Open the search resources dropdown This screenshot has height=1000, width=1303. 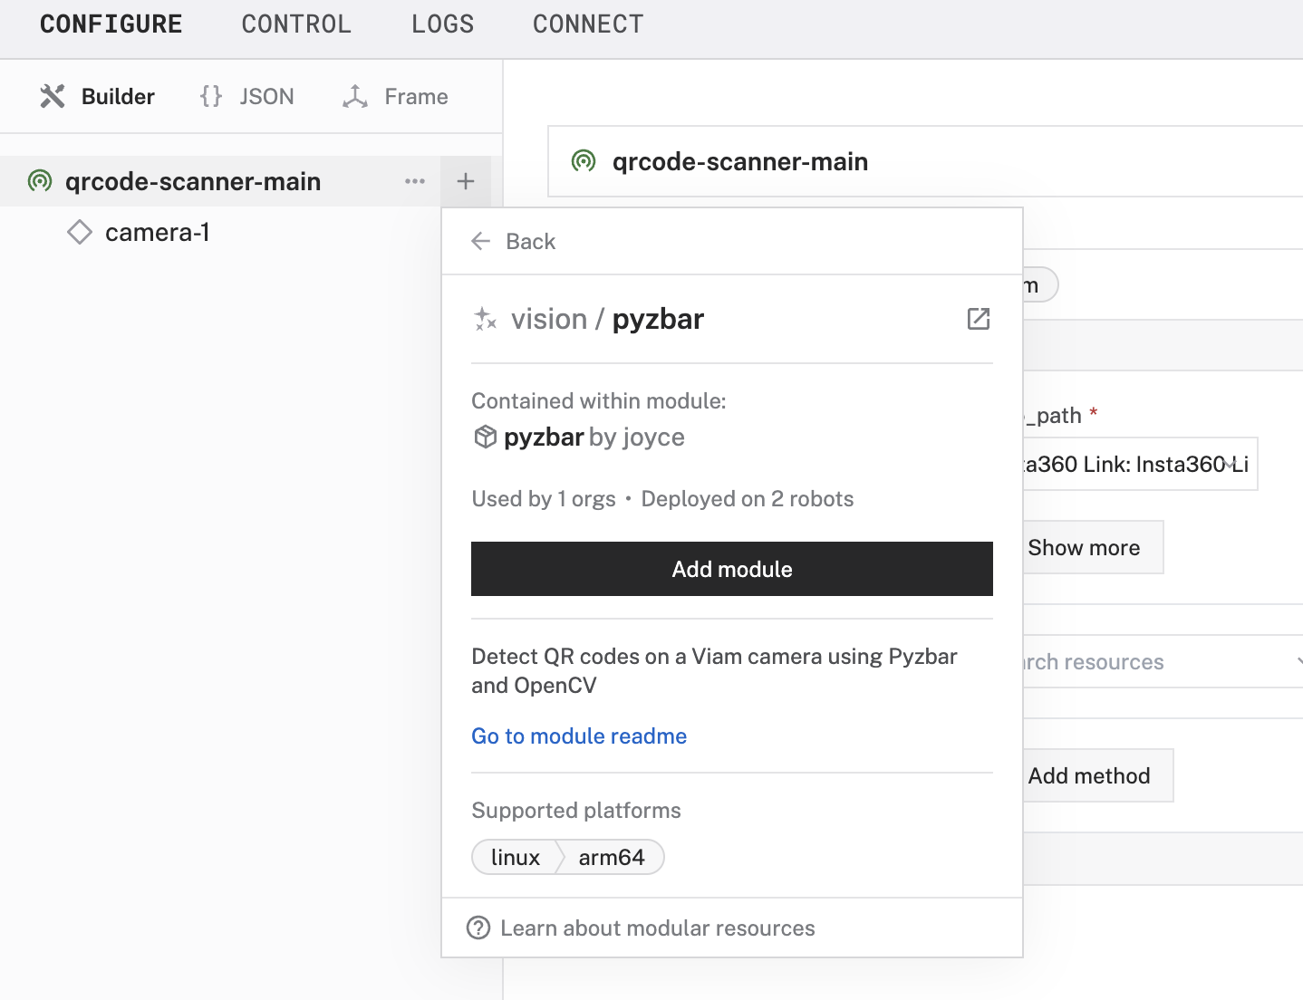[1163, 661]
